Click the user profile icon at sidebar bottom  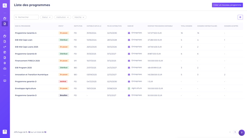5,132
